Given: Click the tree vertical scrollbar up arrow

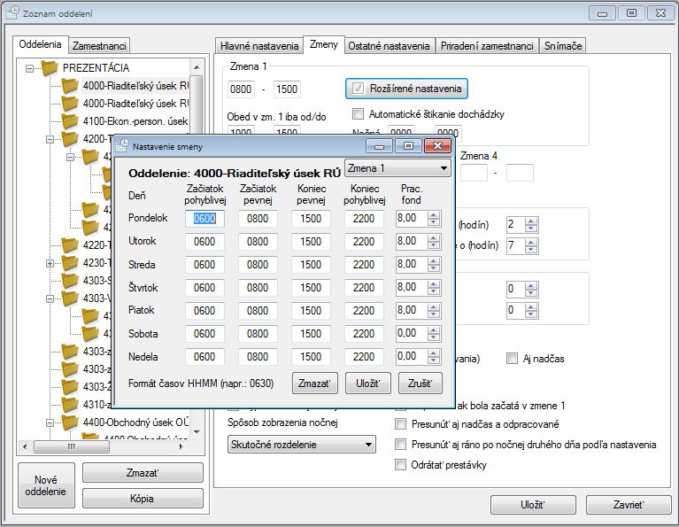Looking at the screenshot, I should (197, 67).
